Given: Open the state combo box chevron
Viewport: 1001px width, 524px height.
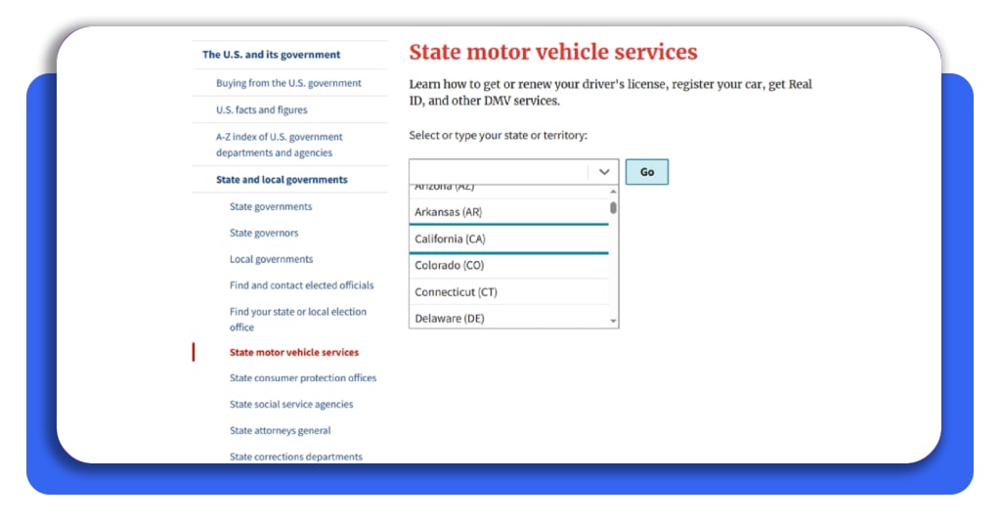Looking at the screenshot, I should [x=604, y=172].
